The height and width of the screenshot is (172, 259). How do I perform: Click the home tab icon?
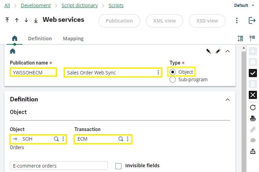click(15, 38)
